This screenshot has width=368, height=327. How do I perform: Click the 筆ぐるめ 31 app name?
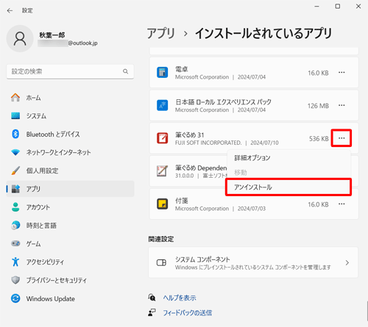coord(189,134)
